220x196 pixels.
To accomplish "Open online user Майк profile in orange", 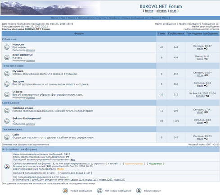I will [60, 169].
